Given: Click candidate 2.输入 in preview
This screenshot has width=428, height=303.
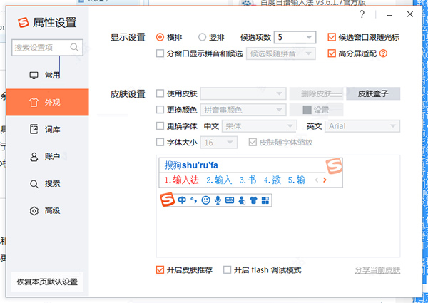Looking at the screenshot, I should (219, 180).
